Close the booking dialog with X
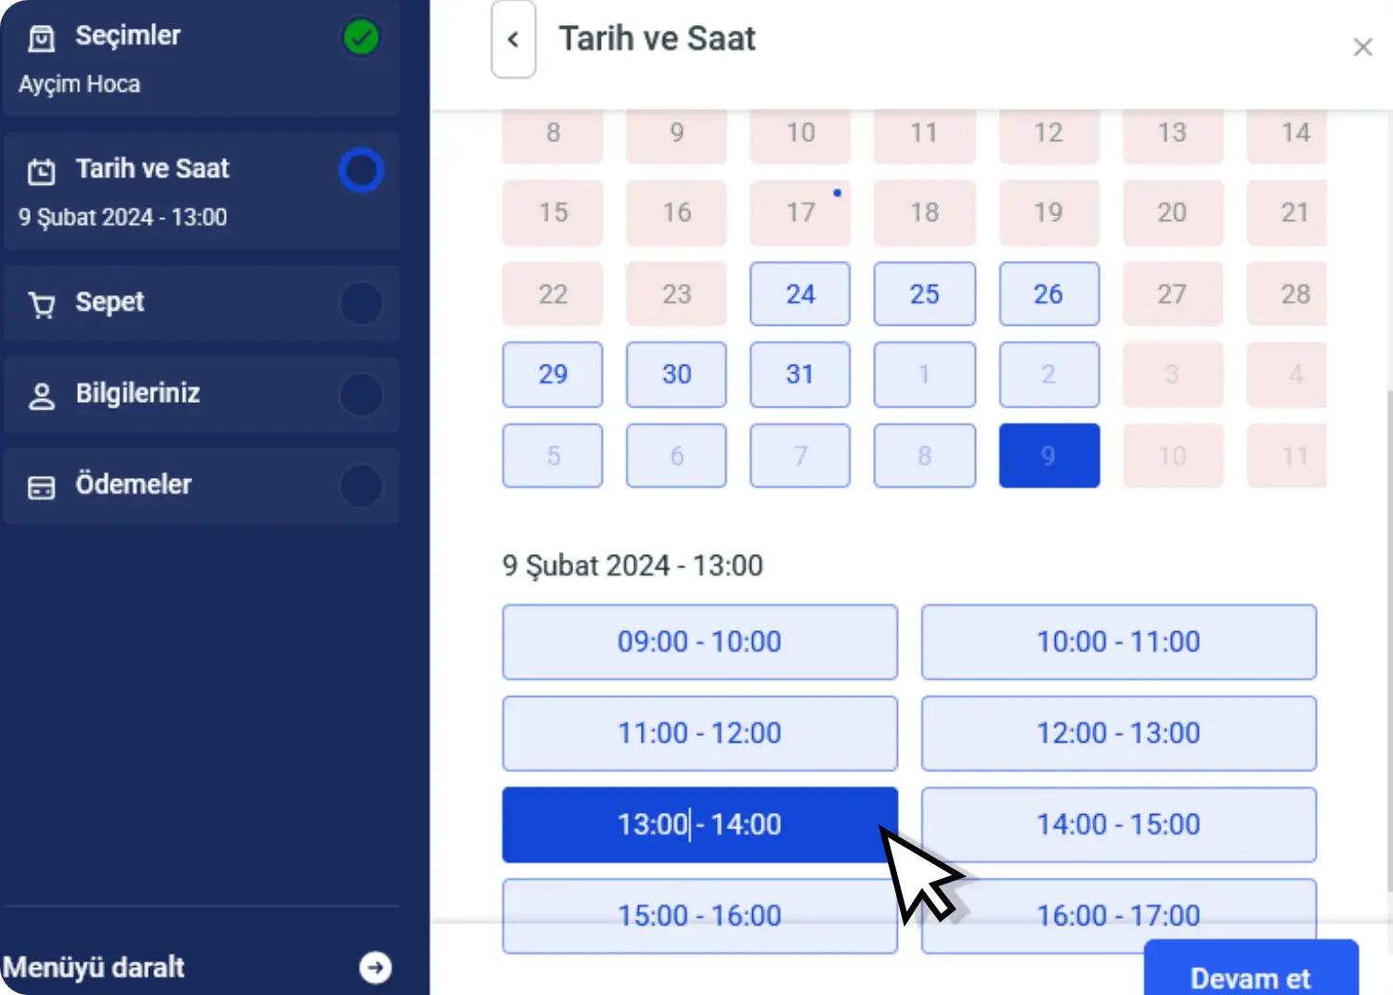The height and width of the screenshot is (995, 1393). (1362, 47)
